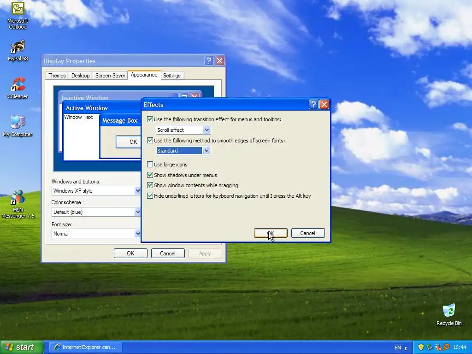The image size is (472, 354).
Task: Open the Color scheme dropdown
Action: coord(96,212)
